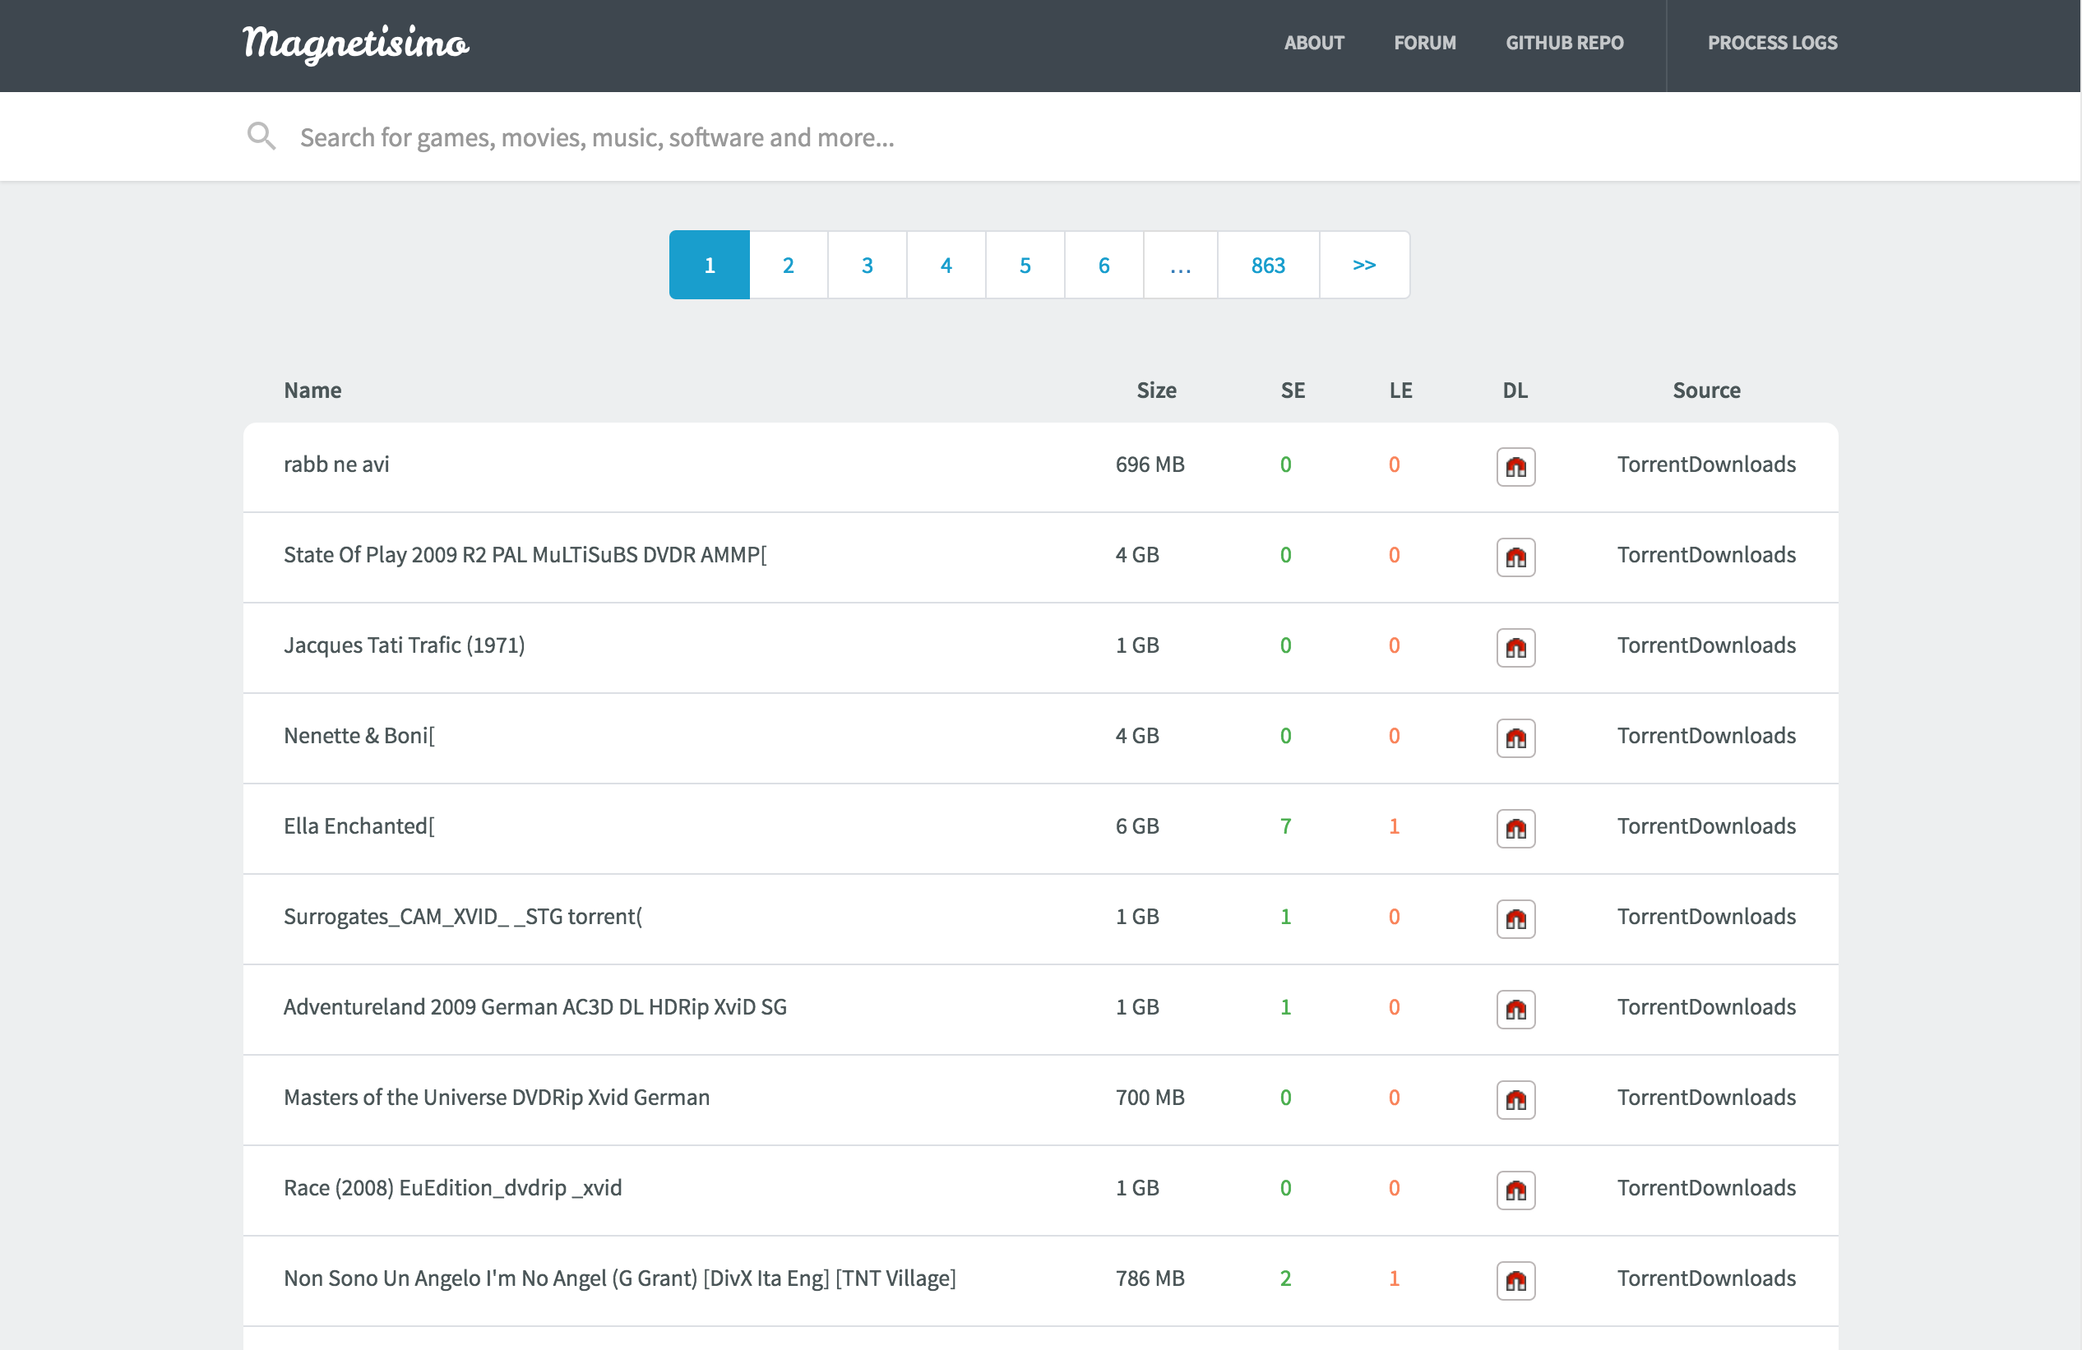Click 'State Of Play 2009 R2 PAL' title
The width and height of the screenshot is (2082, 1350).
(x=525, y=555)
